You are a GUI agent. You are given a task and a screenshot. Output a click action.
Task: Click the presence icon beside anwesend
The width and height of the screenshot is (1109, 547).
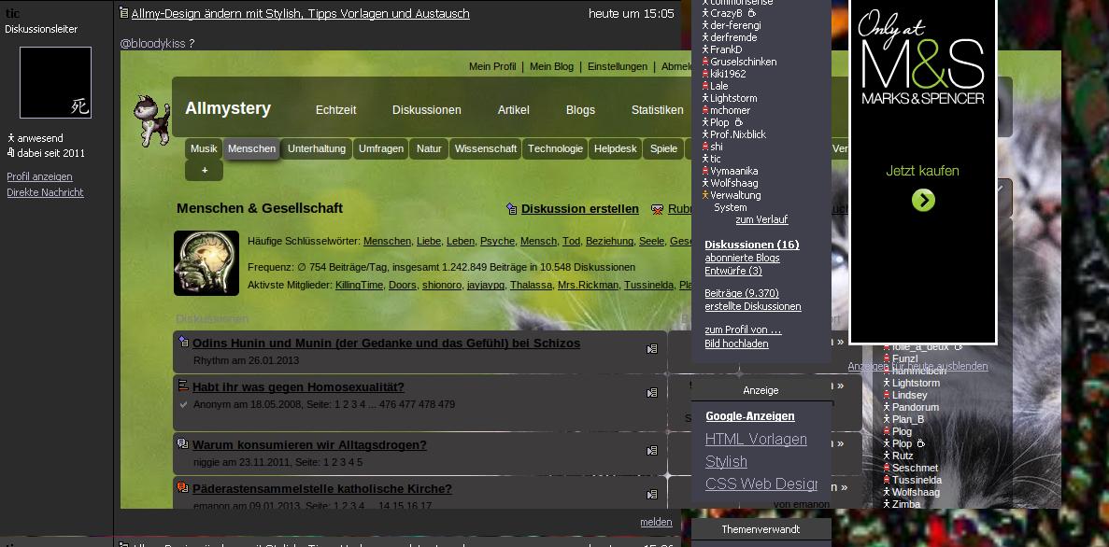10,138
